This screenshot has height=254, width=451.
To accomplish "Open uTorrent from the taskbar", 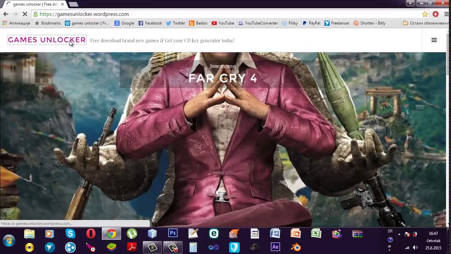I will click(132, 234).
